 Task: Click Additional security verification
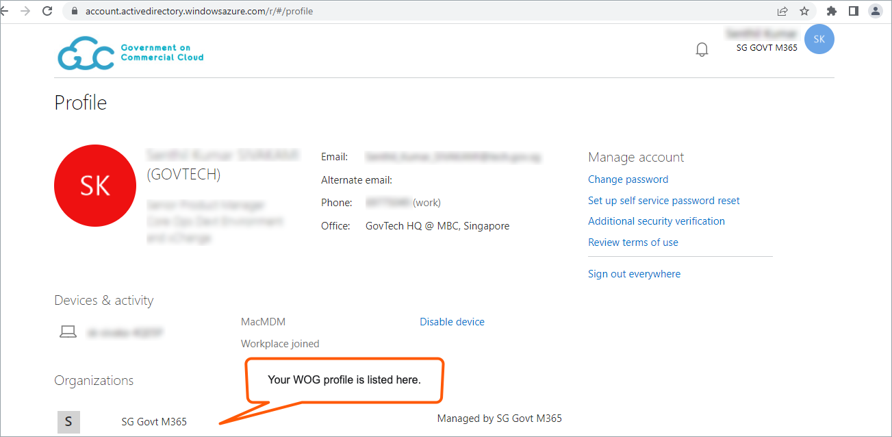click(656, 221)
